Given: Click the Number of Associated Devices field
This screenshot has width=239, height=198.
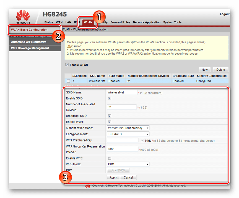Looking at the screenshot, I should pos(122,107).
